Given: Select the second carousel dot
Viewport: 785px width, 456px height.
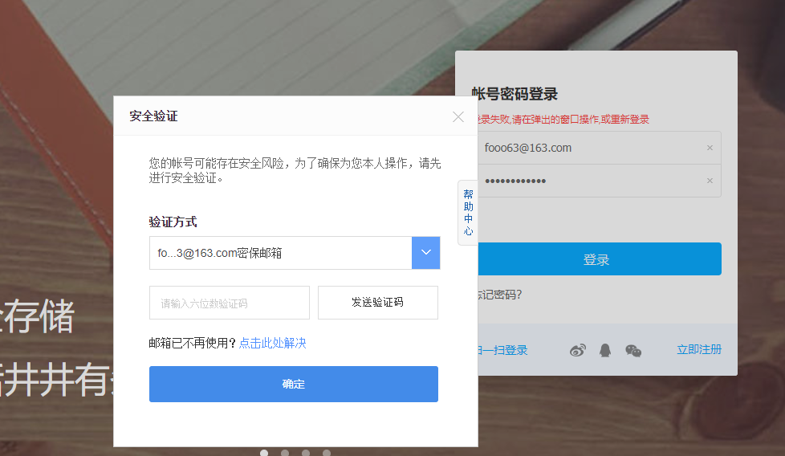Looking at the screenshot, I should (285, 453).
